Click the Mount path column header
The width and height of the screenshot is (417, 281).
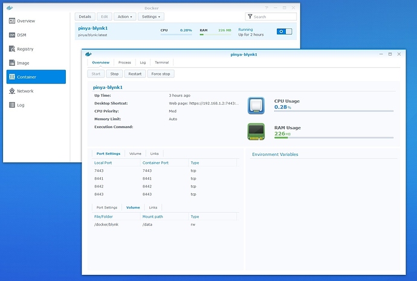[x=152, y=217]
